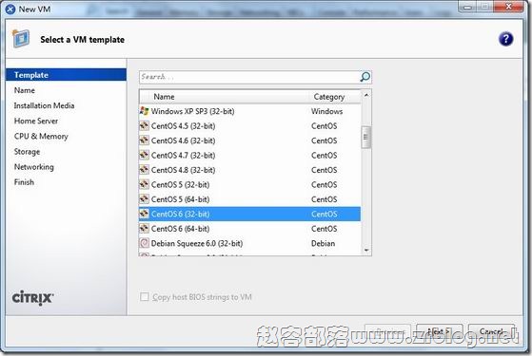
Task: Click the template list scrollbar thumb
Action: point(366,137)
